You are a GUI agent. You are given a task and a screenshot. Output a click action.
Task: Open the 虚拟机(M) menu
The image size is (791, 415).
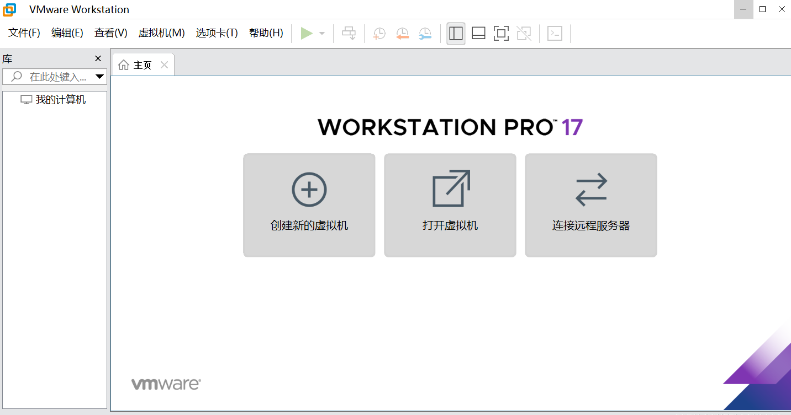pos(161,33)
